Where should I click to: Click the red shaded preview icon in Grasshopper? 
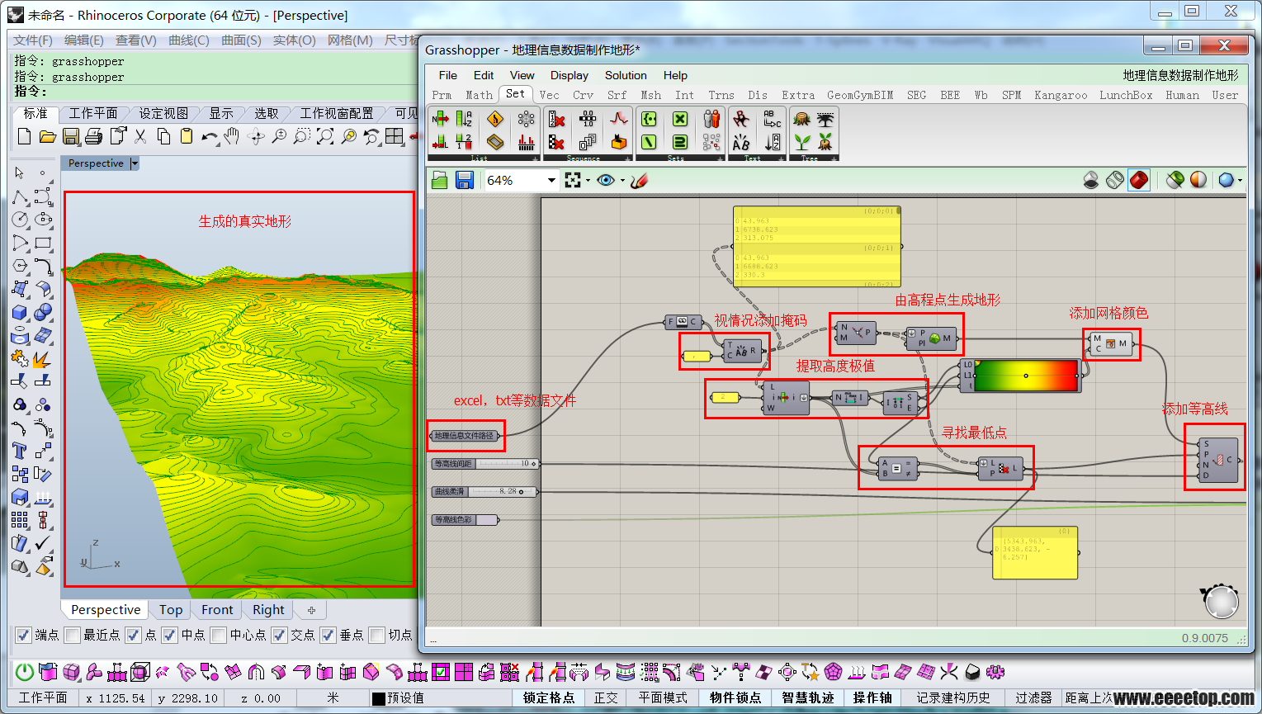[1139, 180]
